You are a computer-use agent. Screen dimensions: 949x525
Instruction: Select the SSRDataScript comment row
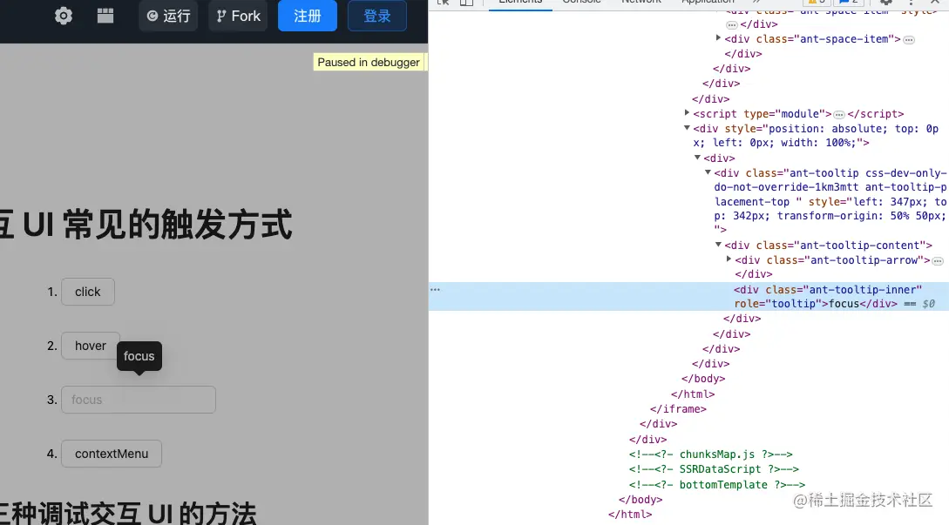pyautogui.click(x=714, y=469)
